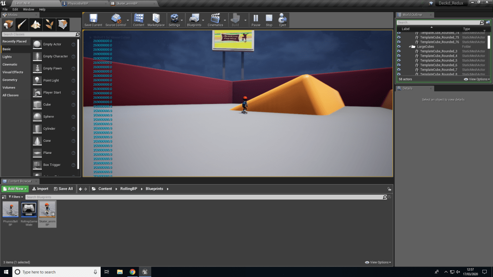
Task: Click the Save Current toolbar icon
Action: [x=93, y=20]
